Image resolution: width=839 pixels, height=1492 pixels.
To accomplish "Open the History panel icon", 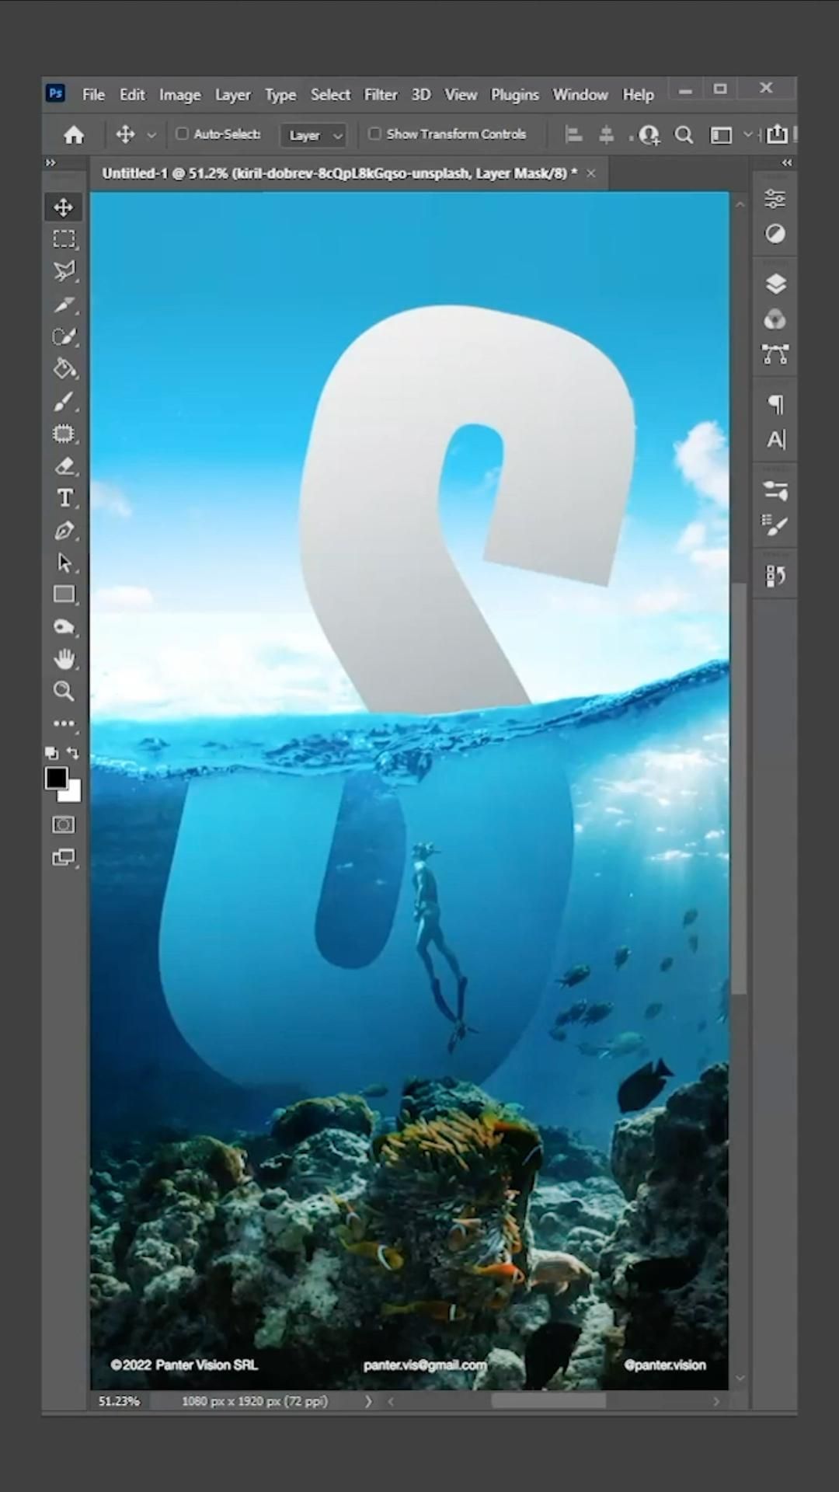I will pos(775,576).
